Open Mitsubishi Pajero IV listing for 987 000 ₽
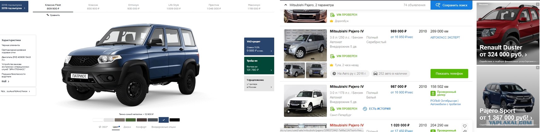Image resolution: width=540 pixels, height=132 pixels. tap(347, 87)
